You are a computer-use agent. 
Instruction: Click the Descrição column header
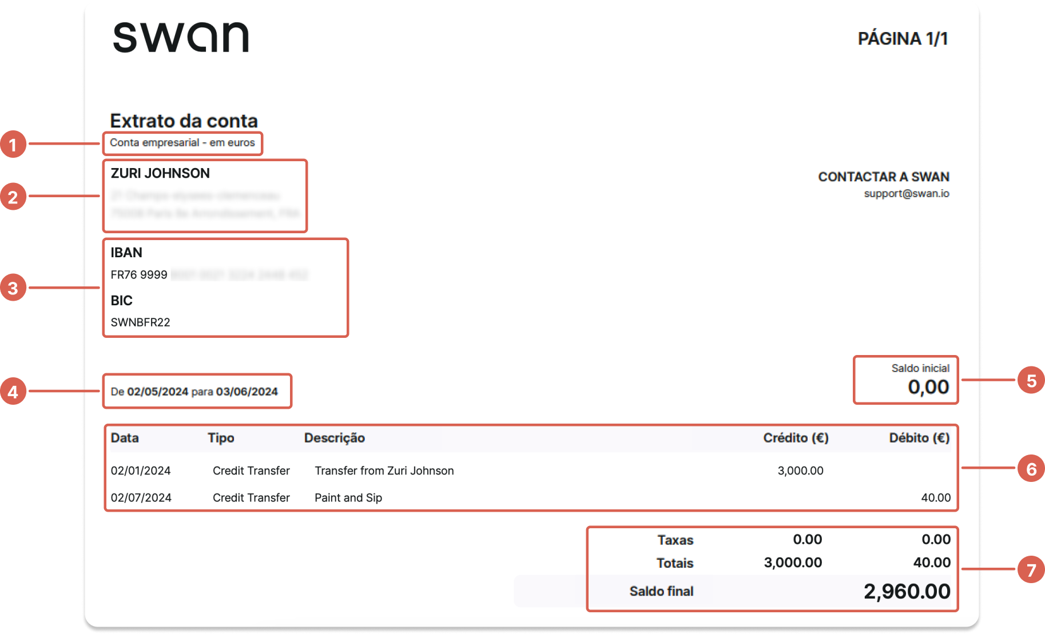[x=335, y=438]
